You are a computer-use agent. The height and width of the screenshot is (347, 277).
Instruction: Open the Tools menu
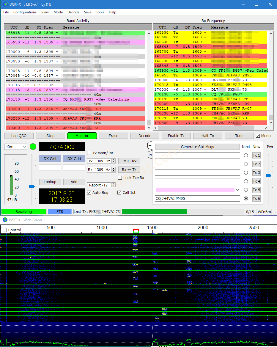[x=100, y=12]
